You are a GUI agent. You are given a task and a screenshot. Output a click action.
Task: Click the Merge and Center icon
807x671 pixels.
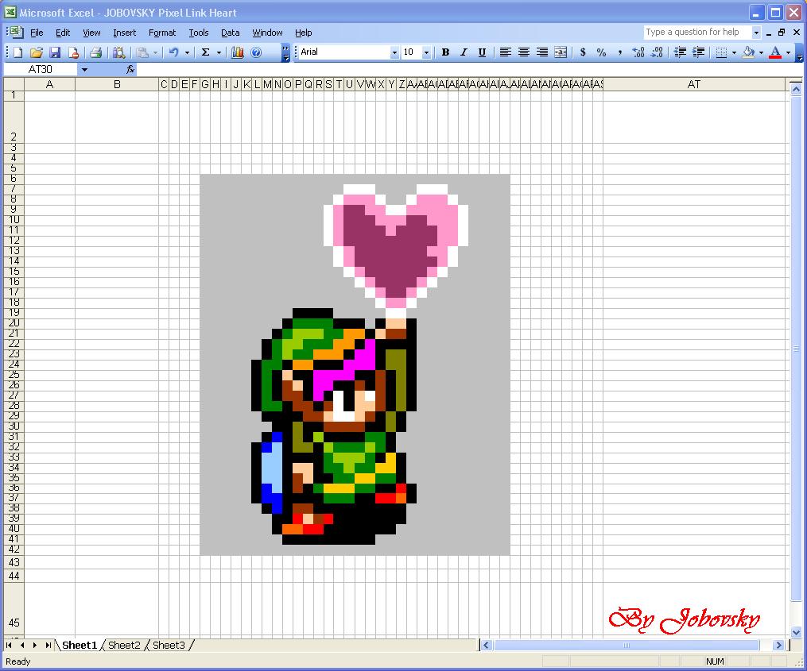[561, 52]
